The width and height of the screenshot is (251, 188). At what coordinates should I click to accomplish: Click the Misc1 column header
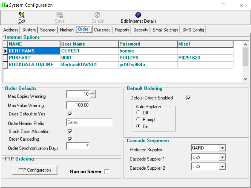point(205,44)
